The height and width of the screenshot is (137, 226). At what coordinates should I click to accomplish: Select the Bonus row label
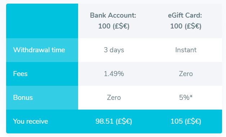pyautogui.click(x=23, y=98)
